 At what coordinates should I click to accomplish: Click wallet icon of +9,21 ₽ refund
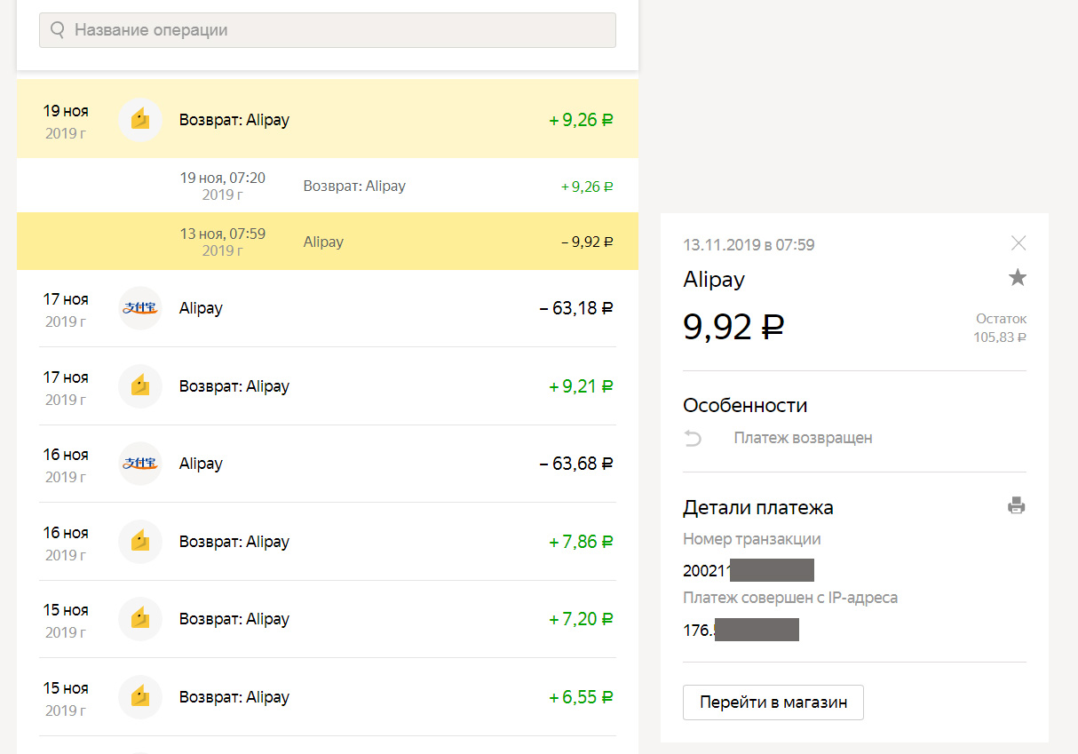140,386
